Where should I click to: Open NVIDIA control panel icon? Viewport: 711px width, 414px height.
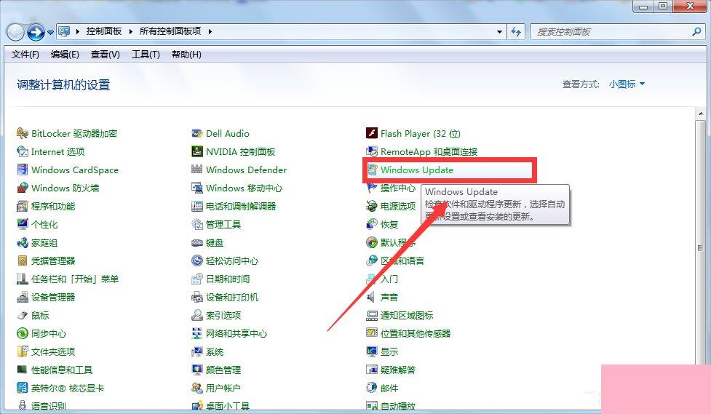click(196, 151)
